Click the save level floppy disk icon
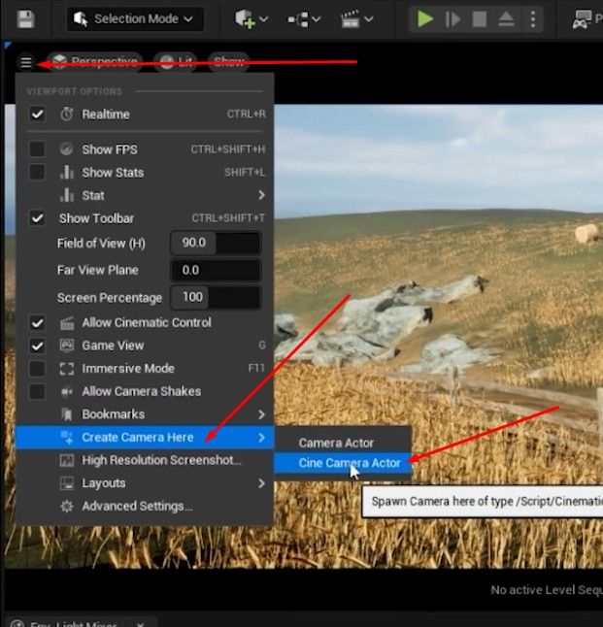Image resolution: width=603 pixels, height=627 pixels. pyautogui.click(x=25, y=18)
